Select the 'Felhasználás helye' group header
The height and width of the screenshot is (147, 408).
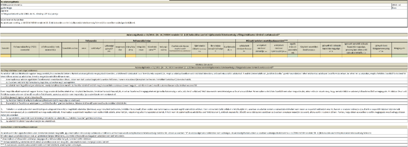click(x=142, y=41)
